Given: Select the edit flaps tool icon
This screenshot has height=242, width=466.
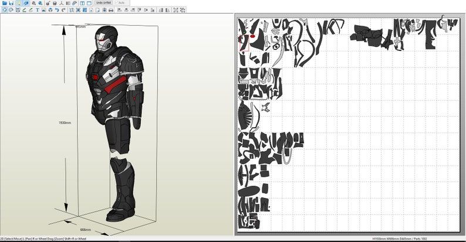Looking at the screenshot, I should point(31,10).
